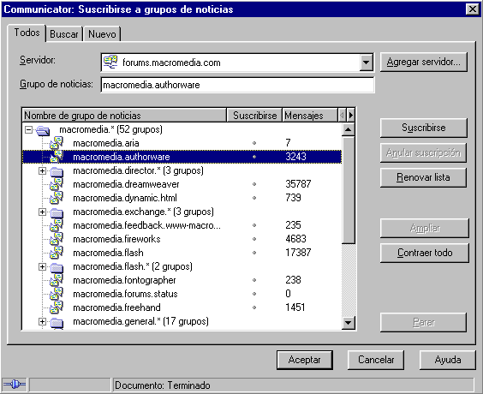Click the Renovar lista button
Viewport: 483px width, 394px height.
[424, 177]
